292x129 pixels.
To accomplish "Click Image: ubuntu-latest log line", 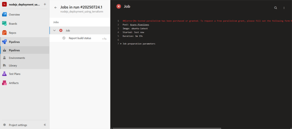I will coord(135,28).
